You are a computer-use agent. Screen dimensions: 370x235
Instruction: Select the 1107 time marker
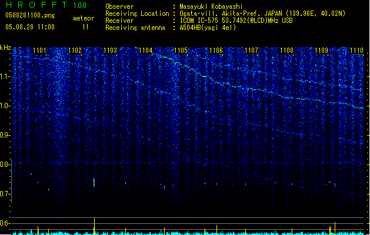tap(251, 51)
